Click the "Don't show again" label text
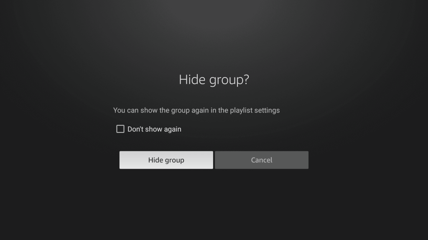Image resolution: width=428 pixels, height=240 pixels. tap(154, 129)
